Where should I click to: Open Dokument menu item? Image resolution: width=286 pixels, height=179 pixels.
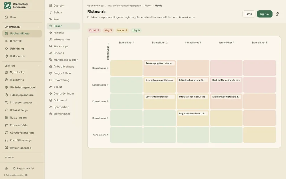(x=63, y=100)
